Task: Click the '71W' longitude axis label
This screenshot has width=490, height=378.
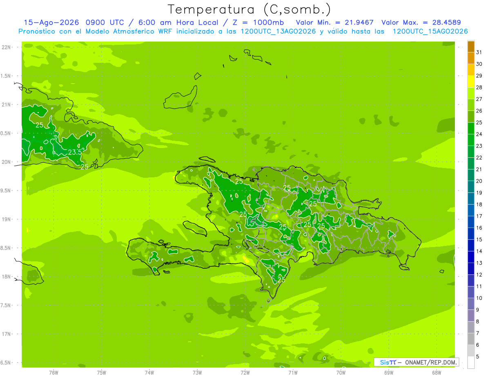Action: click(293, 372)
